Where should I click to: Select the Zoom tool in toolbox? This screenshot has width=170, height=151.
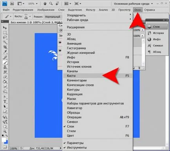5,131
